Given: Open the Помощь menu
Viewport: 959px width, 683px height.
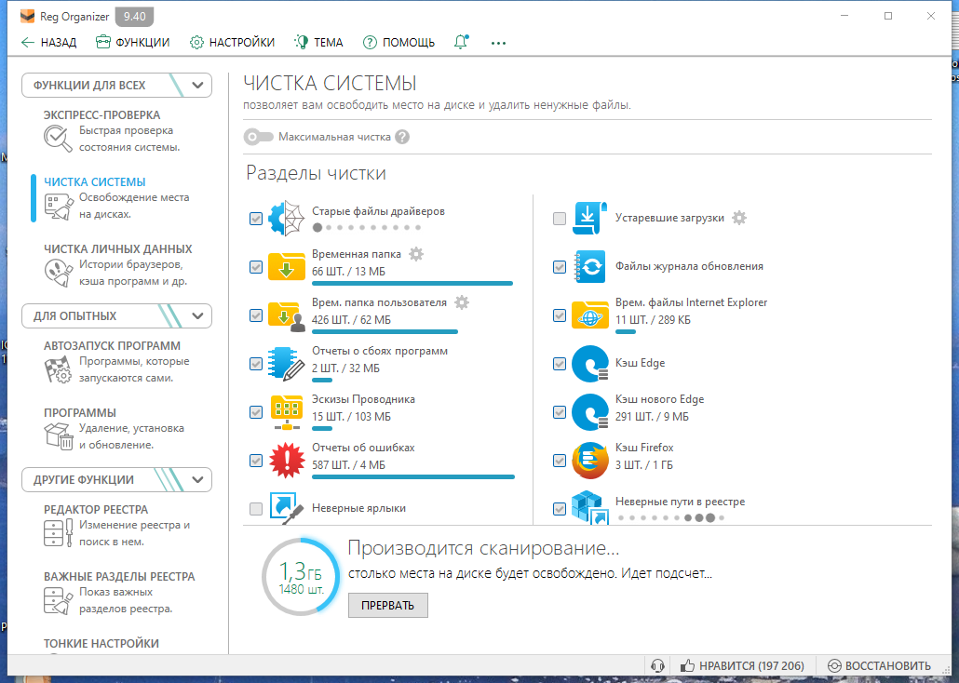Looking at the screenshot, I should pos(398,42).
